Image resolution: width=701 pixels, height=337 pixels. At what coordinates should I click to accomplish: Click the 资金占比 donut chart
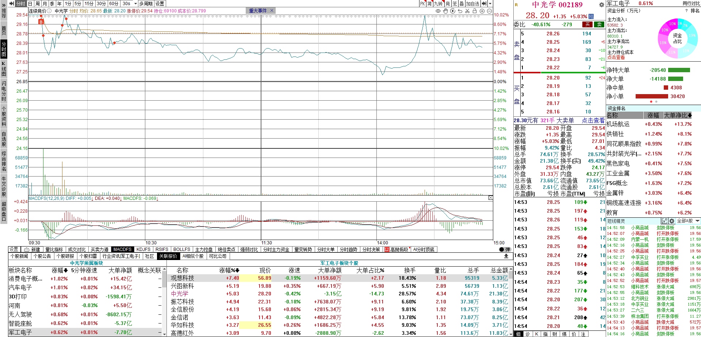[677, 38]
